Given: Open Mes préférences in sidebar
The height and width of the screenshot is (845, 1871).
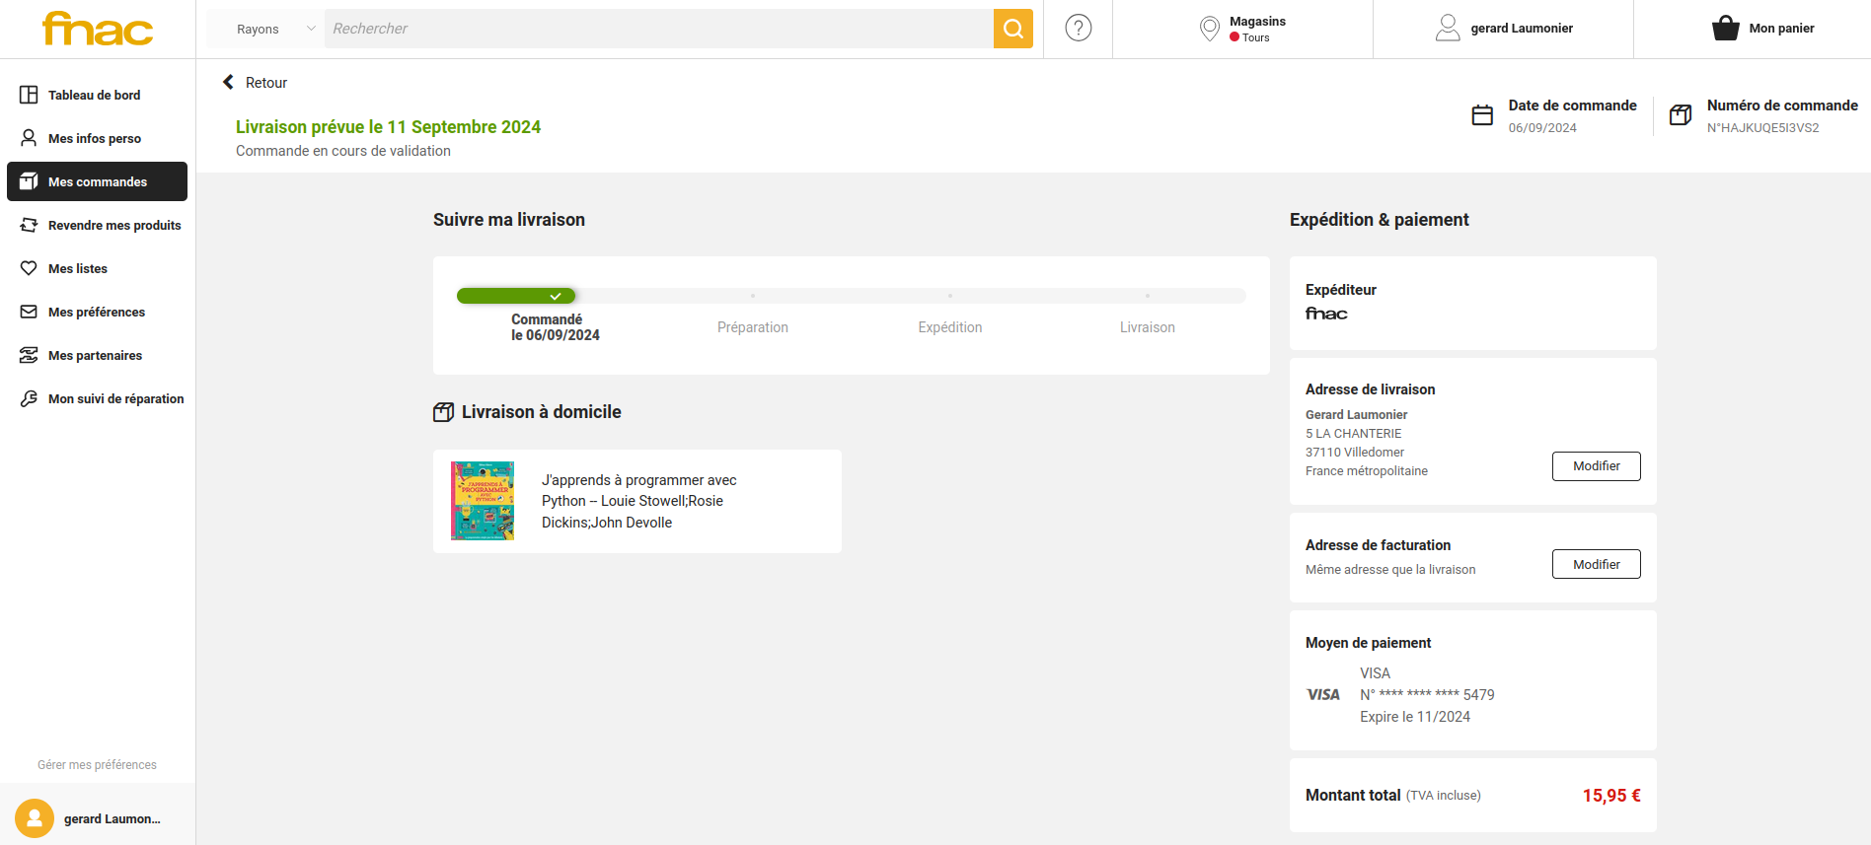Looking at the screenshot, I should 97,313.
